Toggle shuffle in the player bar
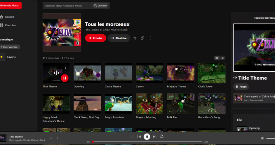This screenshot has width=275, height=145. click(x=132, y=136)
